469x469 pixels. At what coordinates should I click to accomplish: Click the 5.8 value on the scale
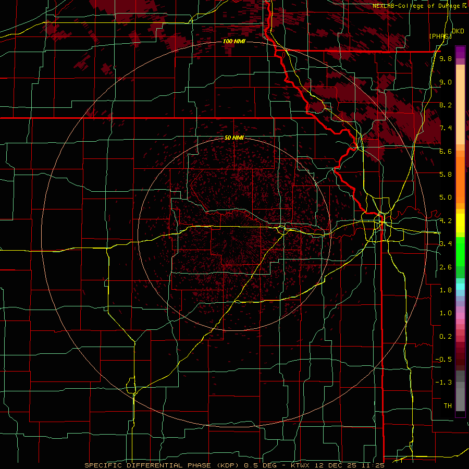pos(446,175)
